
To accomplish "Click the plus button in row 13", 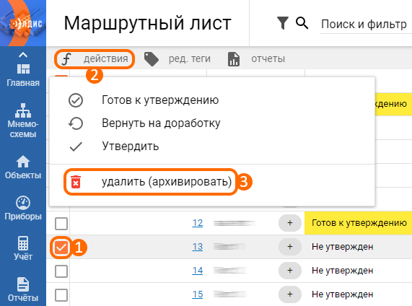I will 290,247.
